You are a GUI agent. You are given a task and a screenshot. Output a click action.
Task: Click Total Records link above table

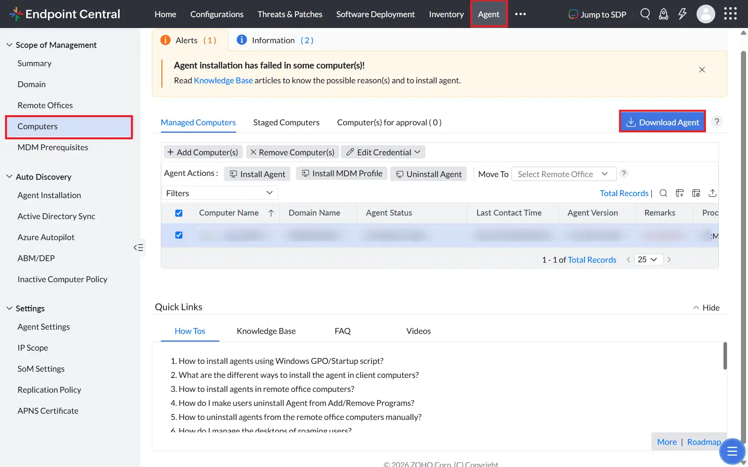pos(624,193)
